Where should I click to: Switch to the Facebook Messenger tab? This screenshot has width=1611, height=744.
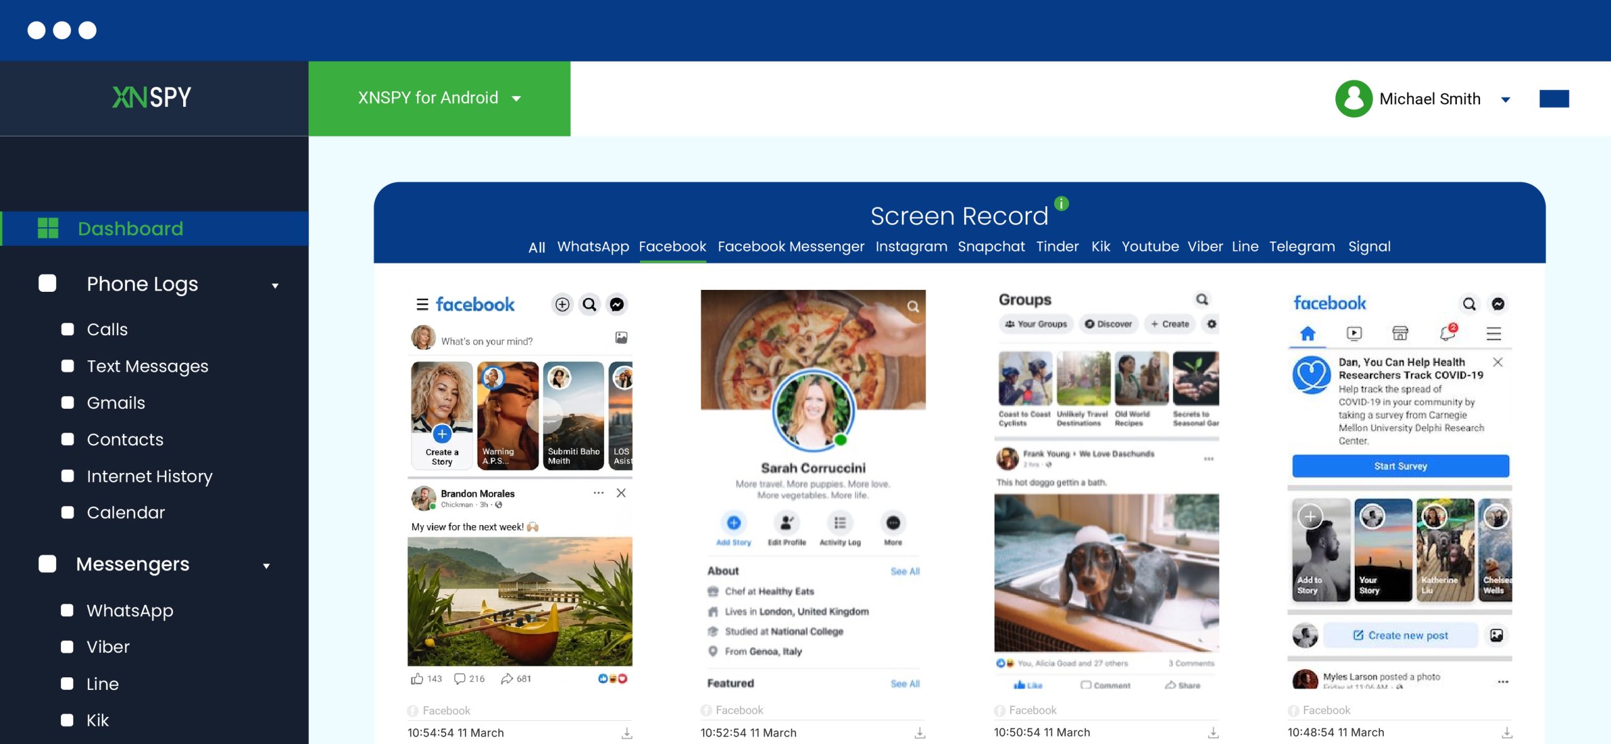click(790, 247)
